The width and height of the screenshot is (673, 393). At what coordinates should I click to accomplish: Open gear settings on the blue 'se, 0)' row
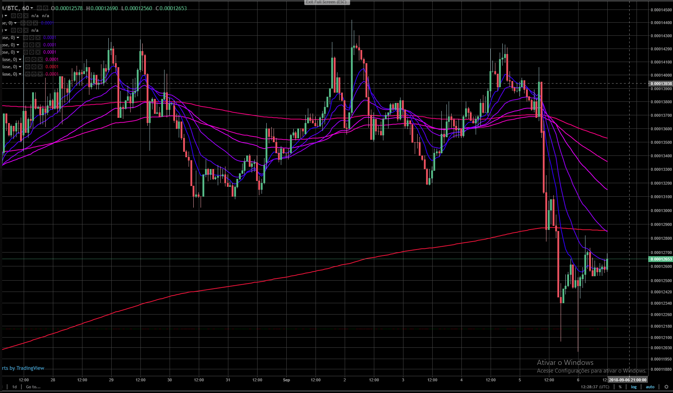(29, 23)
